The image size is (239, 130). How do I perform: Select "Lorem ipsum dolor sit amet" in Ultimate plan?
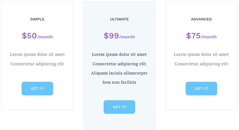(119, 54)
